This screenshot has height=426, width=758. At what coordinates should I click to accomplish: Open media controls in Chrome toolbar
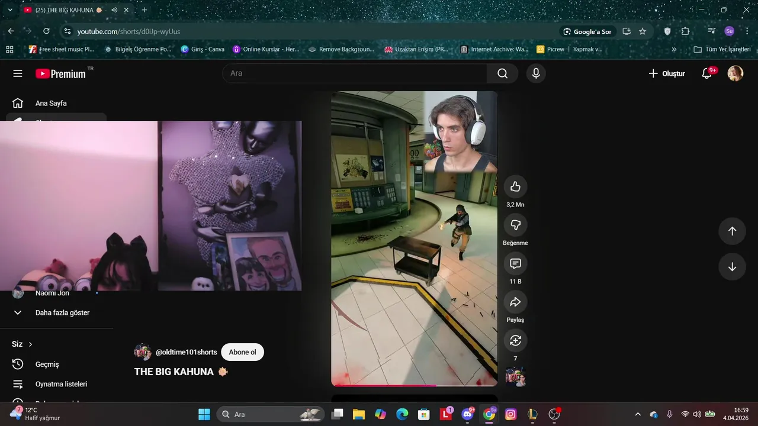[x=711, y=31]
